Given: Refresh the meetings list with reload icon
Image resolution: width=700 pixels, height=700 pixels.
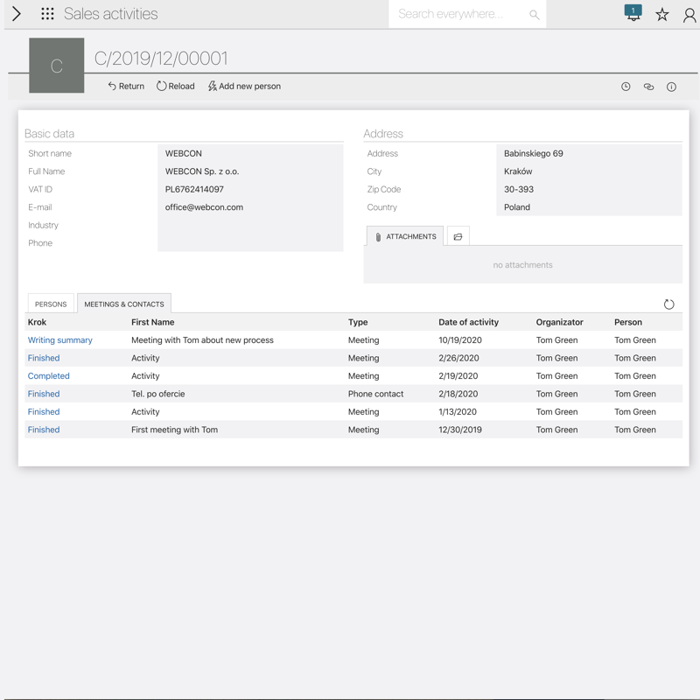Looking at the screenshot, I should coord(668,304).
